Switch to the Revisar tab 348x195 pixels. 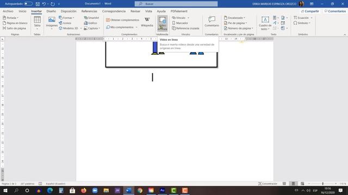pyautogui.click(x=135, y=11)
